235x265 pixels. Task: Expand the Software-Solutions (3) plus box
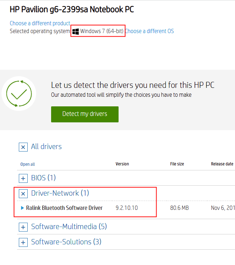point(23,242)
